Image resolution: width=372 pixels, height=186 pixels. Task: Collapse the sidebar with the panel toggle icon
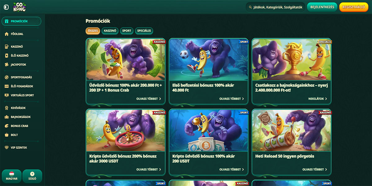point(6,7)
